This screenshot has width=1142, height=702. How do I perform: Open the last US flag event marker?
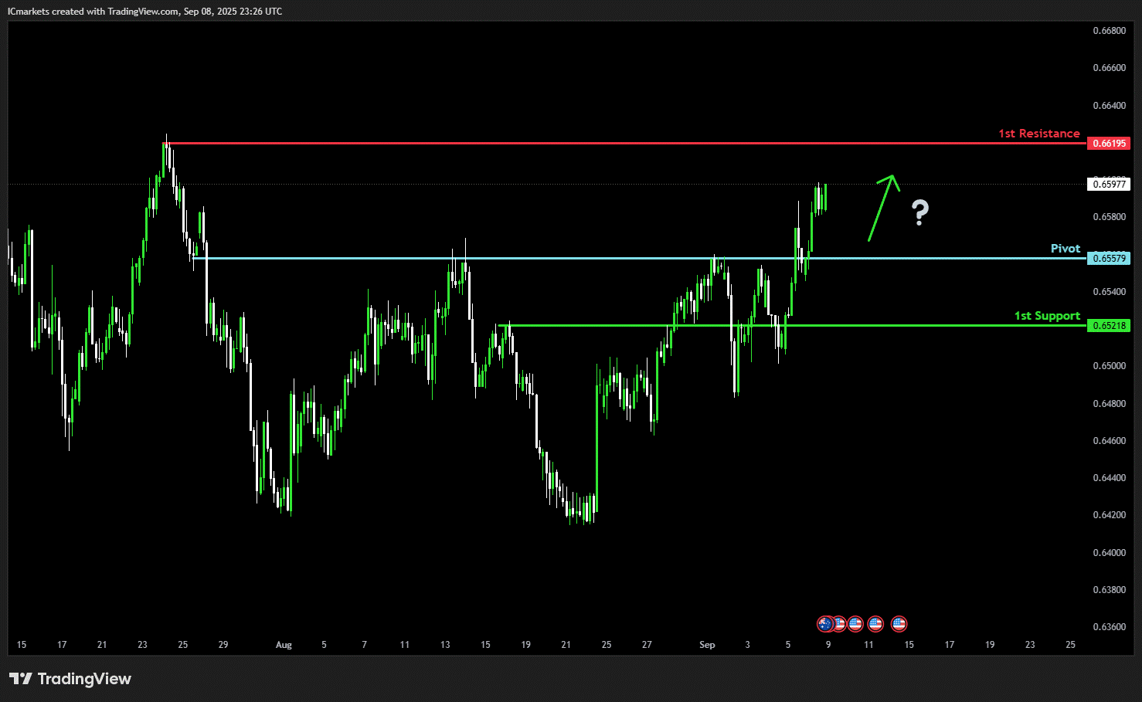(x=899, y=623)
